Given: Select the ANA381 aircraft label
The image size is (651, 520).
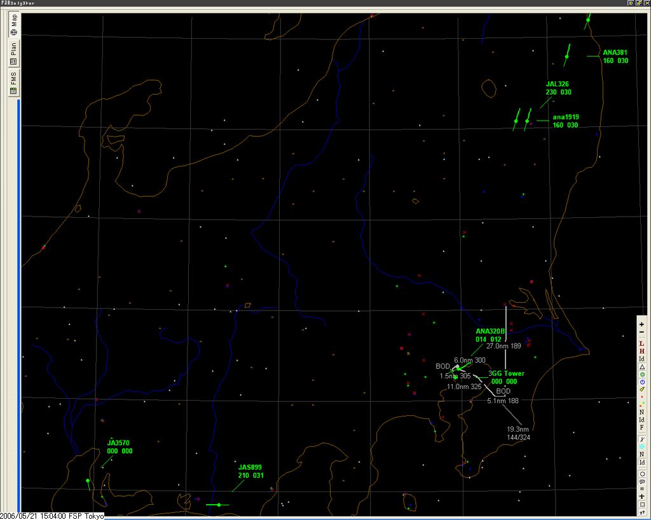Looking at the screenshot, I should point(615,57).
